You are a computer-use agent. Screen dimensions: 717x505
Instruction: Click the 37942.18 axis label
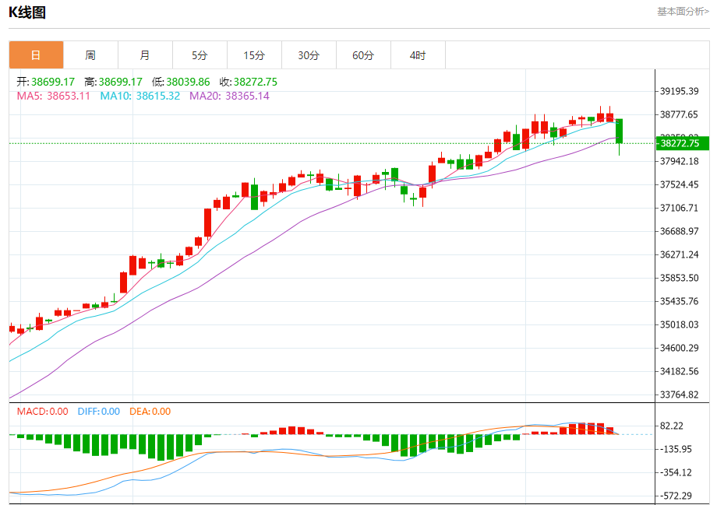tap(679, 161)
